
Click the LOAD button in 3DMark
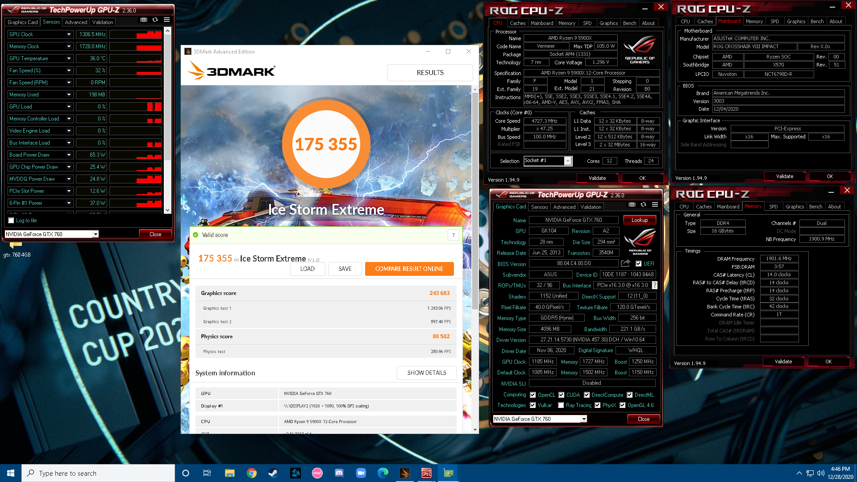tap(308, 269)
